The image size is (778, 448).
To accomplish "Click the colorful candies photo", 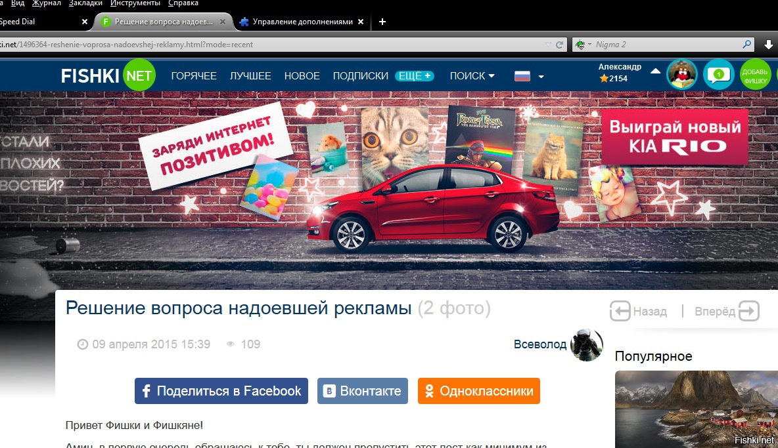I will (269, 187).
